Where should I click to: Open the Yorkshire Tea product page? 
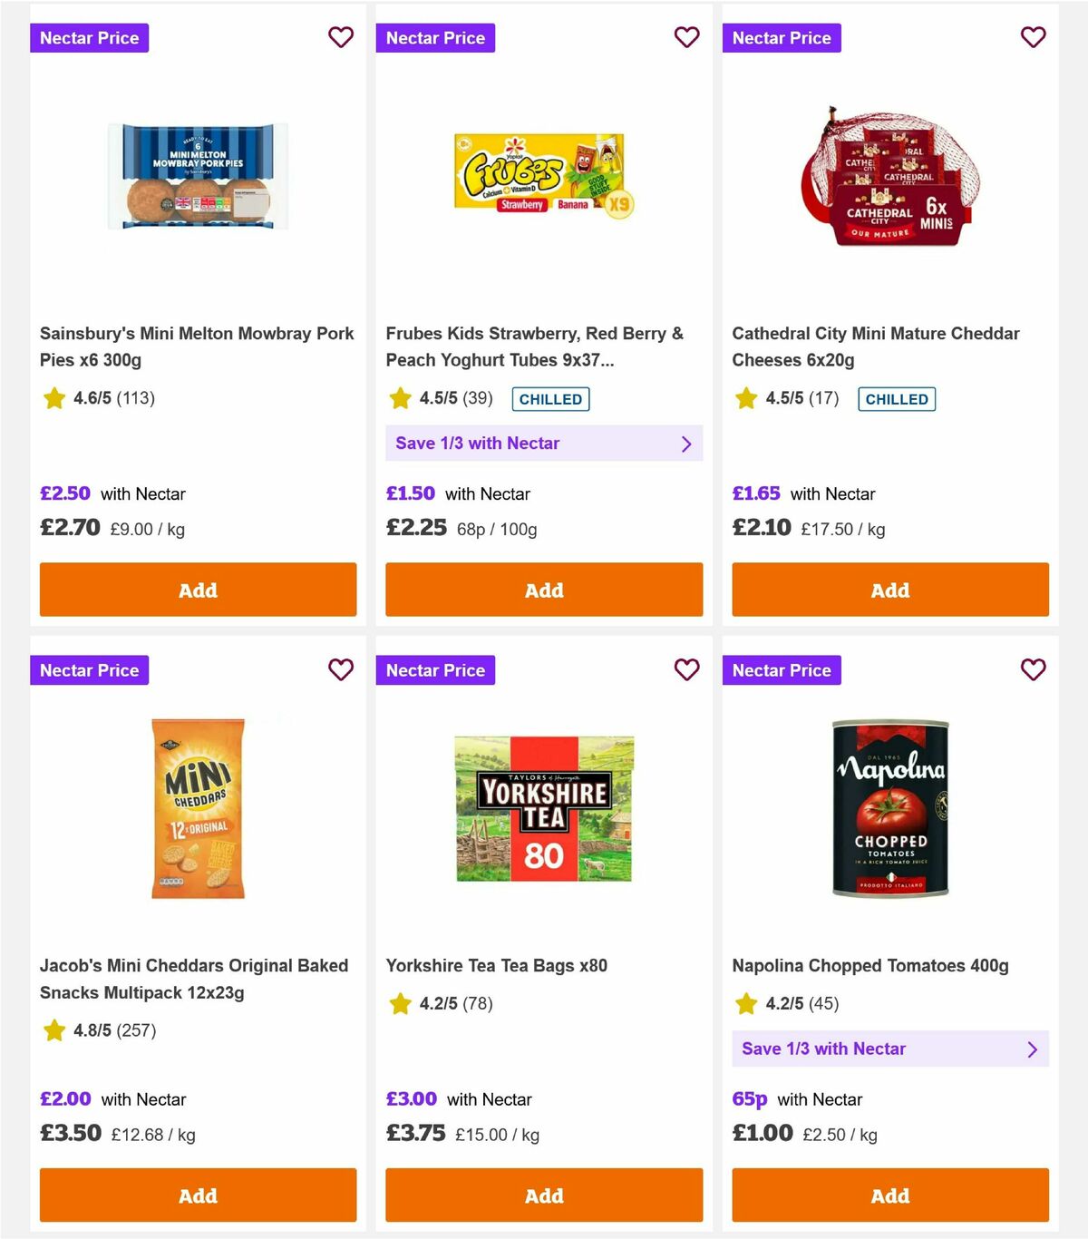pyautogui.click(x=497, y=965)
